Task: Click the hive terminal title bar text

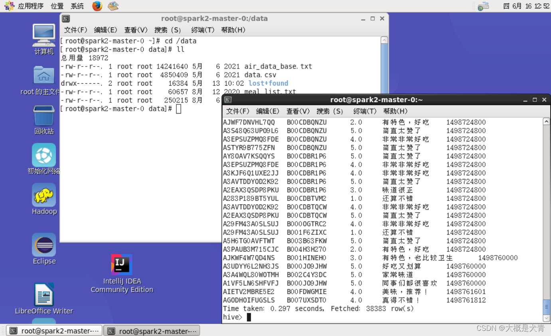Action: coord(376,100)
